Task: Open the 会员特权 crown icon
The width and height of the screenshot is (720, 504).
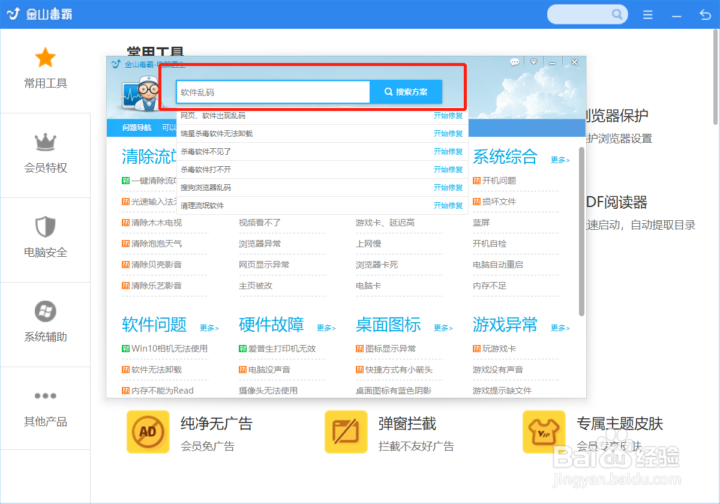Action: click(46, 142)
